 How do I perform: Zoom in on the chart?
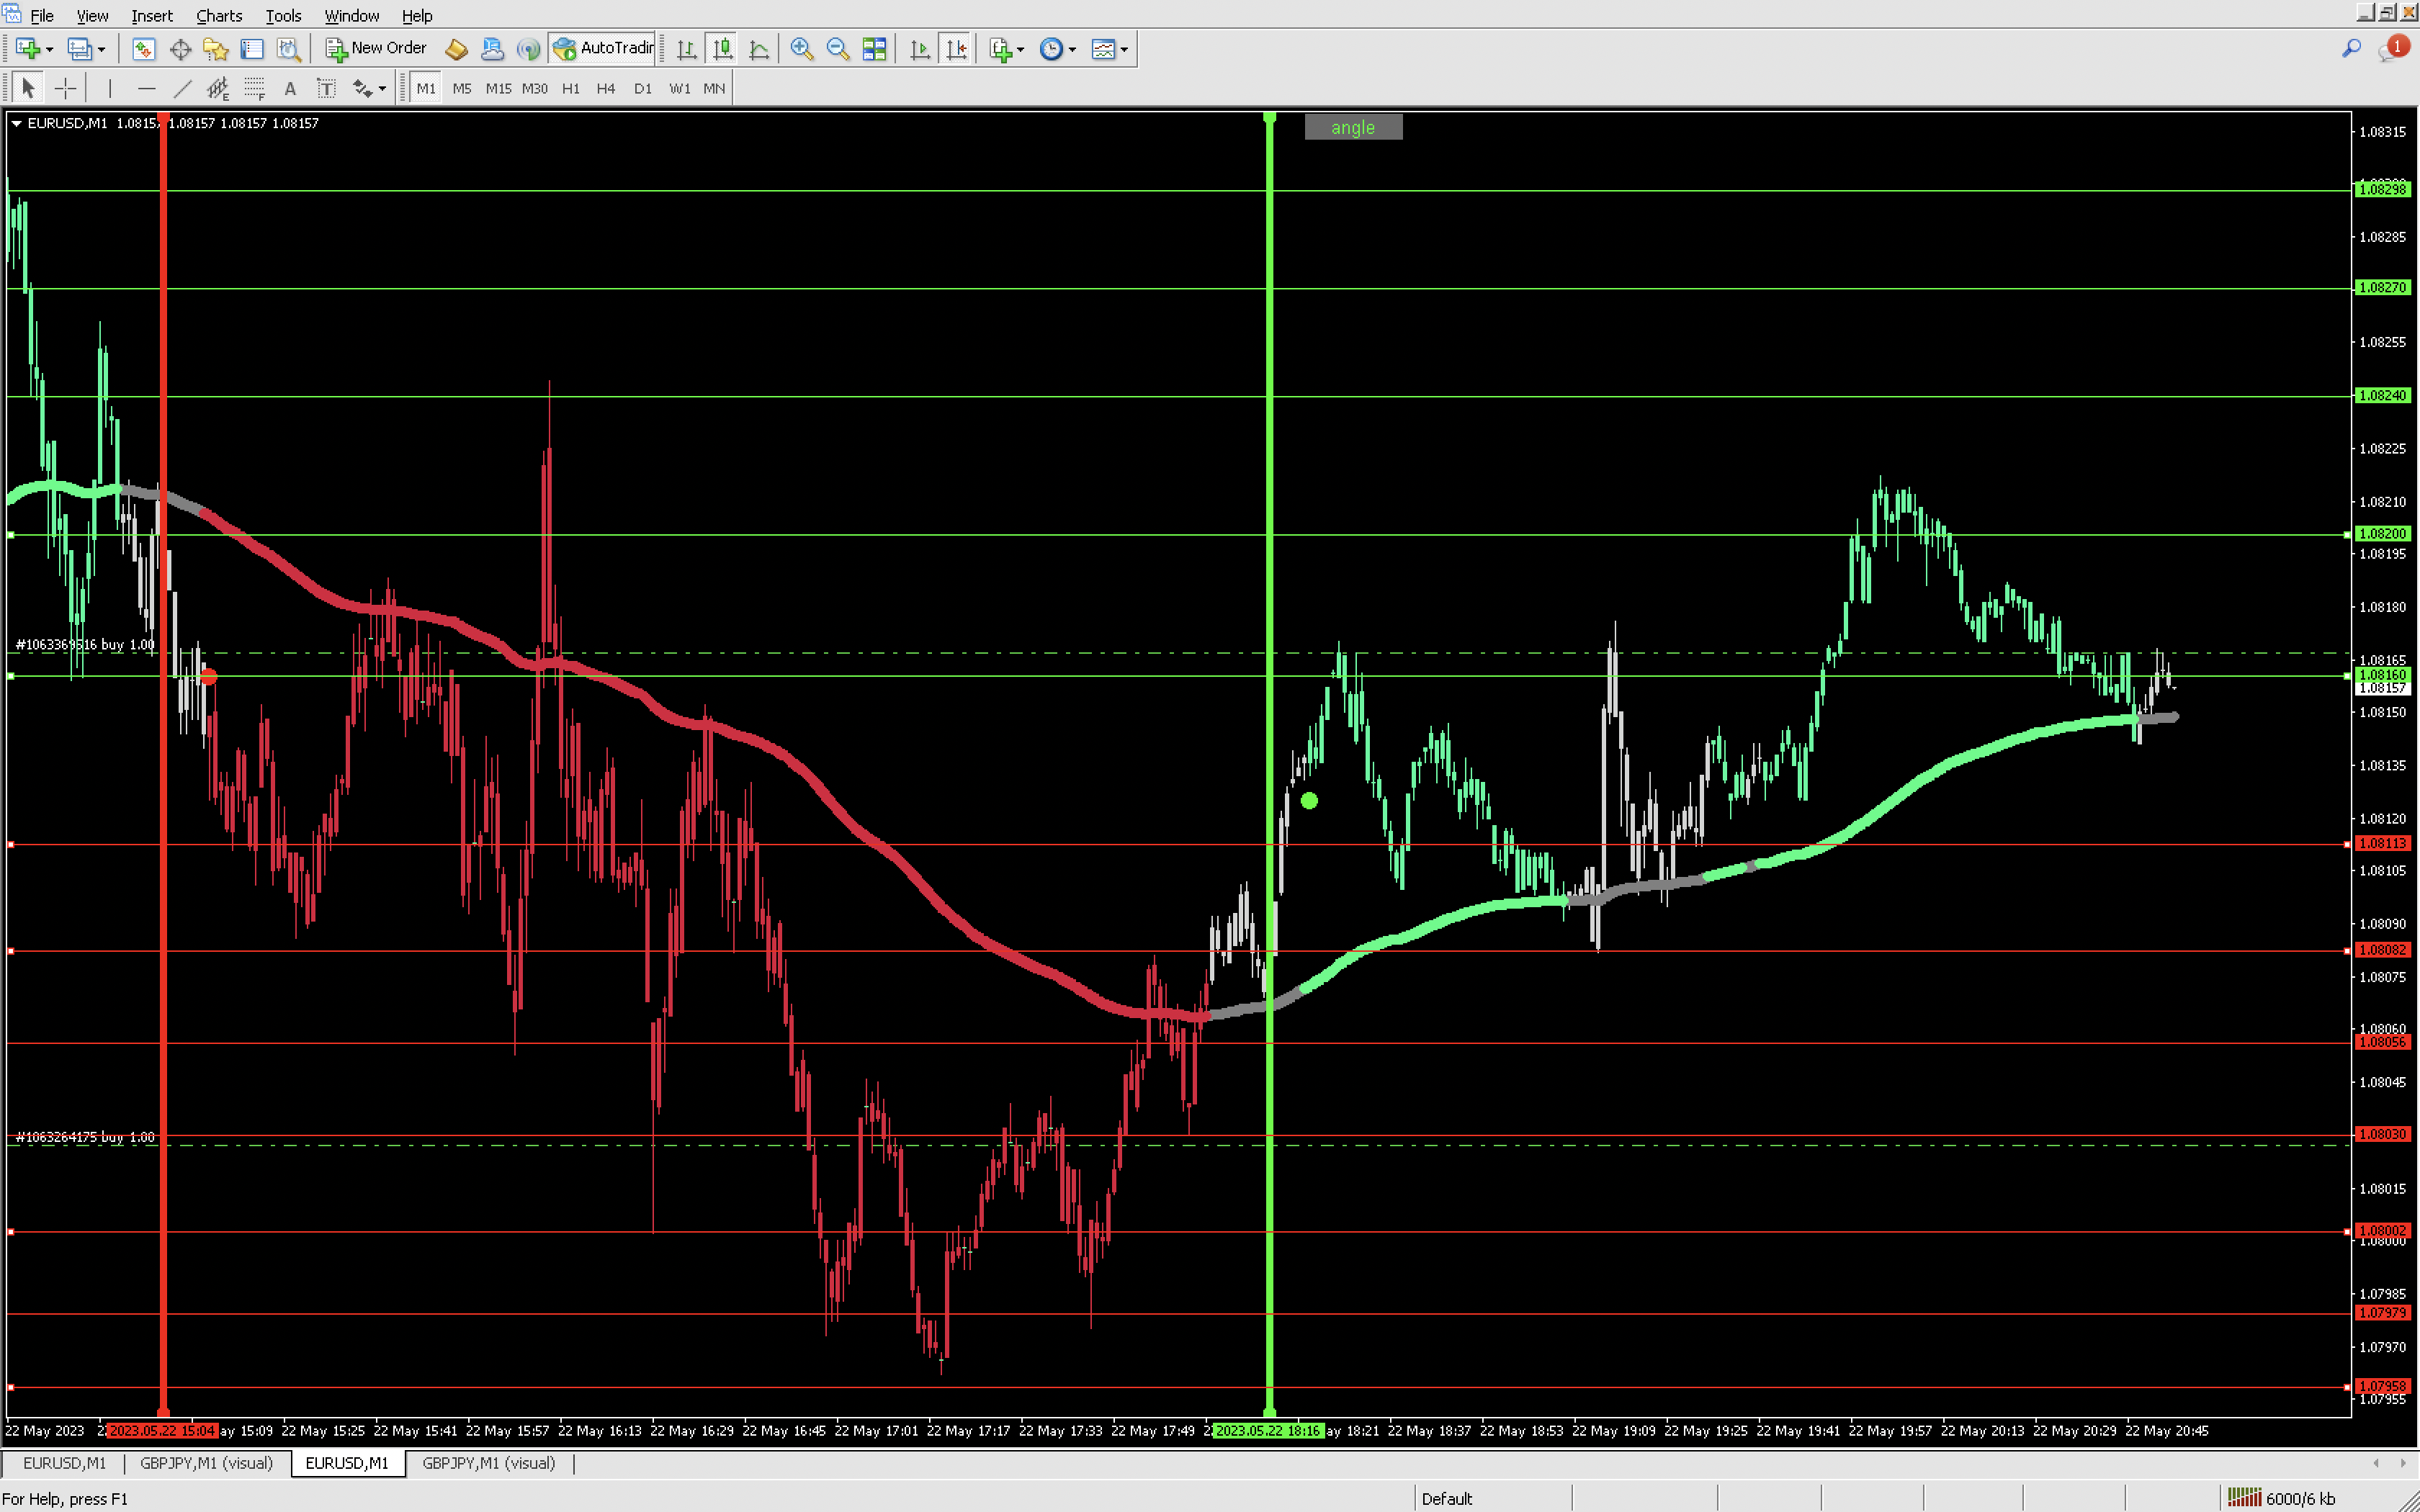click(x=801, y=48)
